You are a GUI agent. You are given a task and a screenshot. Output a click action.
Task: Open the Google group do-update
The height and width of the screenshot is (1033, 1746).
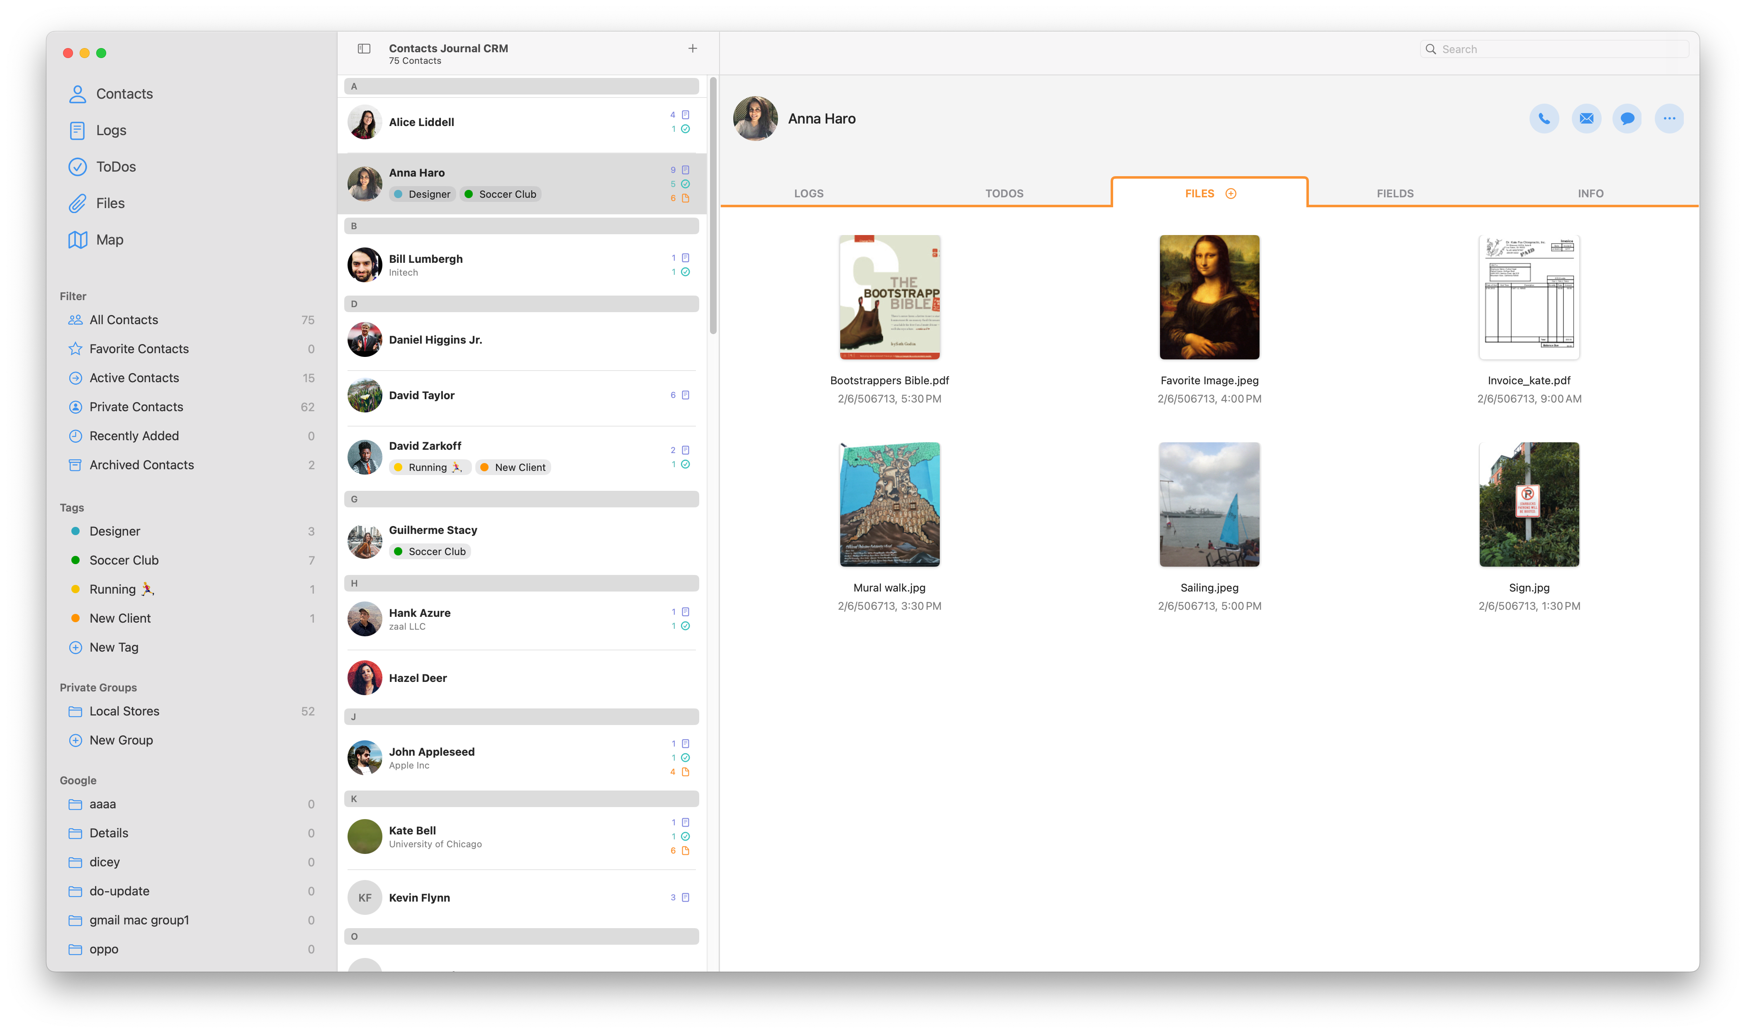(191, 892)
